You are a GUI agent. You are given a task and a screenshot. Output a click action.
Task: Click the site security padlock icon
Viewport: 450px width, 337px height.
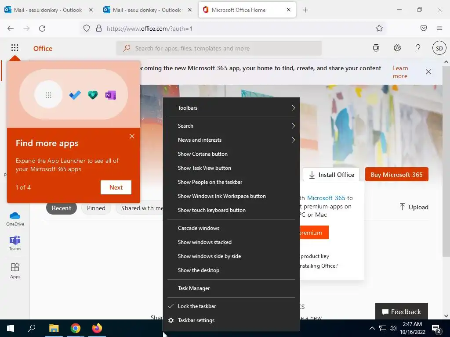[99, 28]
